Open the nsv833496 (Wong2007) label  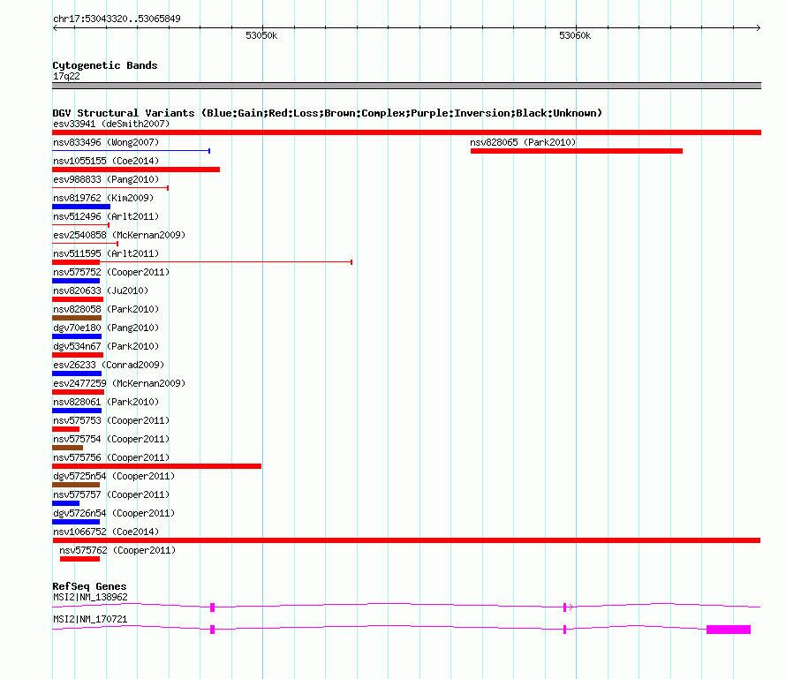click(x=106, y=142)
